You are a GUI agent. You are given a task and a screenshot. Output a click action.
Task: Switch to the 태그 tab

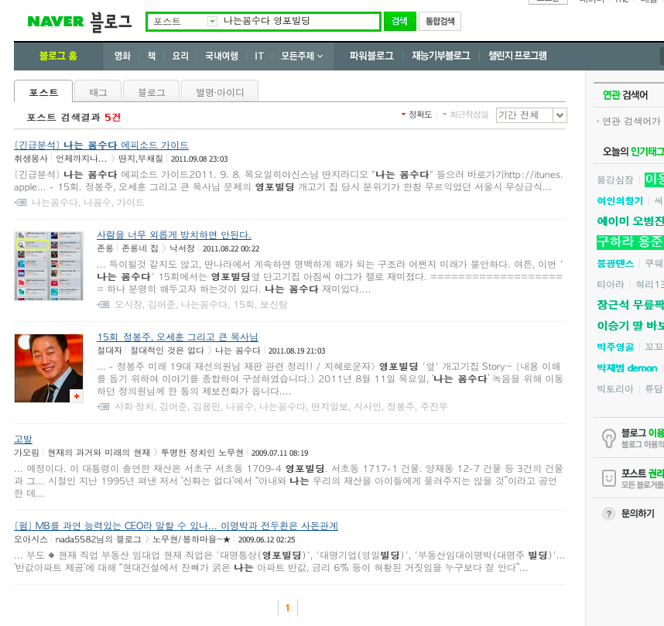pyautogui.click(x=98, y=92)
